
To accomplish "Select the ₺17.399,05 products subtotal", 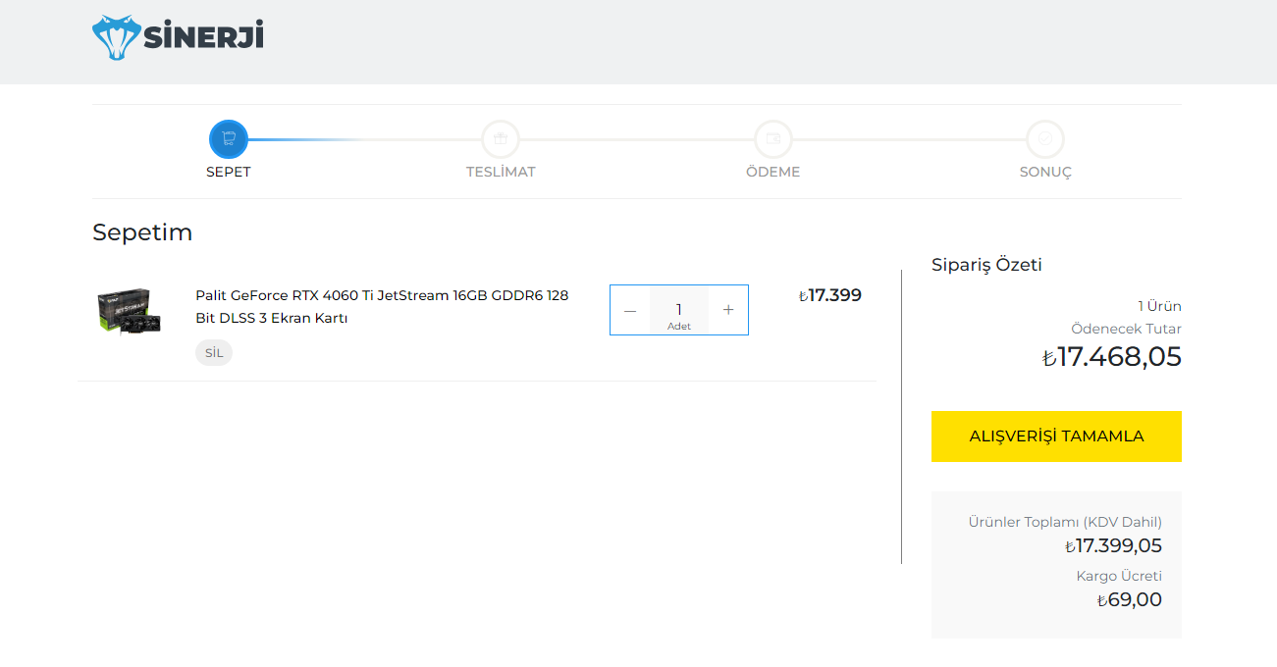I will tap(1113, 545).
